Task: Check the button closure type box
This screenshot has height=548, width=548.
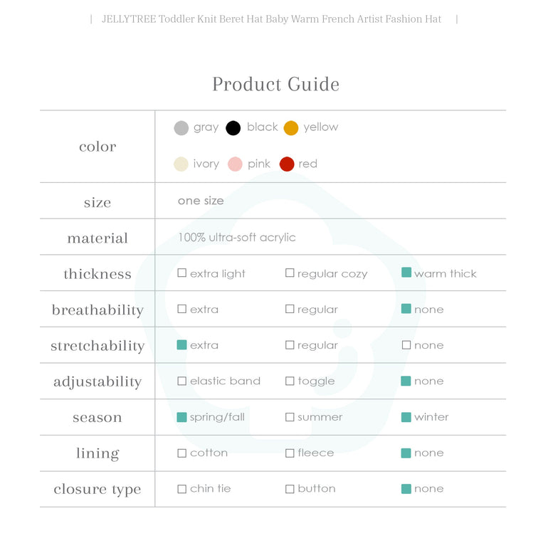Action: click(x=290, y=489)
